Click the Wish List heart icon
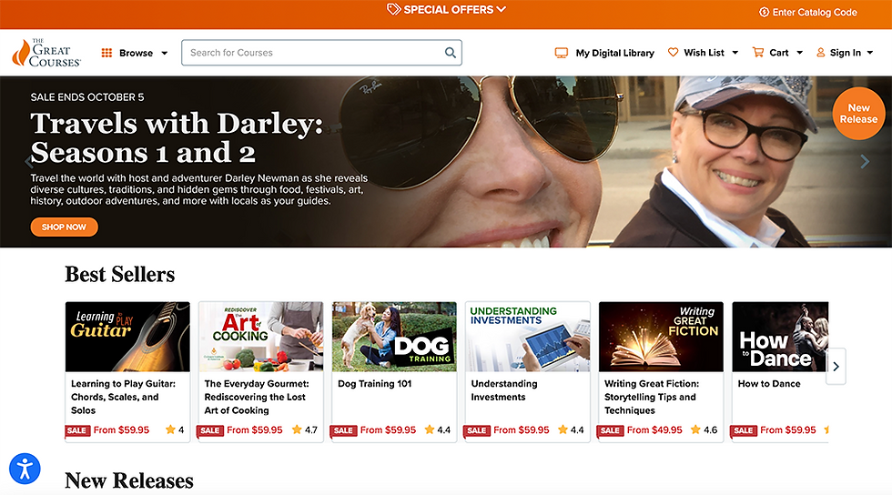Image resolution: width=892 pixels, height=495 pixels. 673,53
